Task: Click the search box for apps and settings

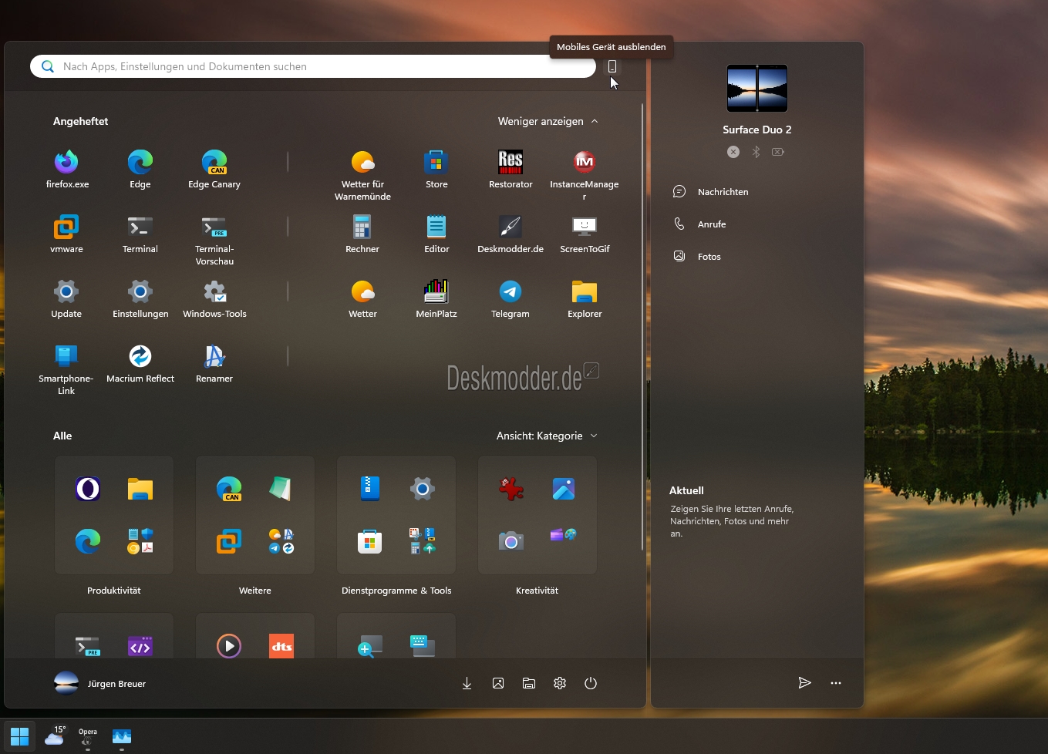Action: coord(313,66)
